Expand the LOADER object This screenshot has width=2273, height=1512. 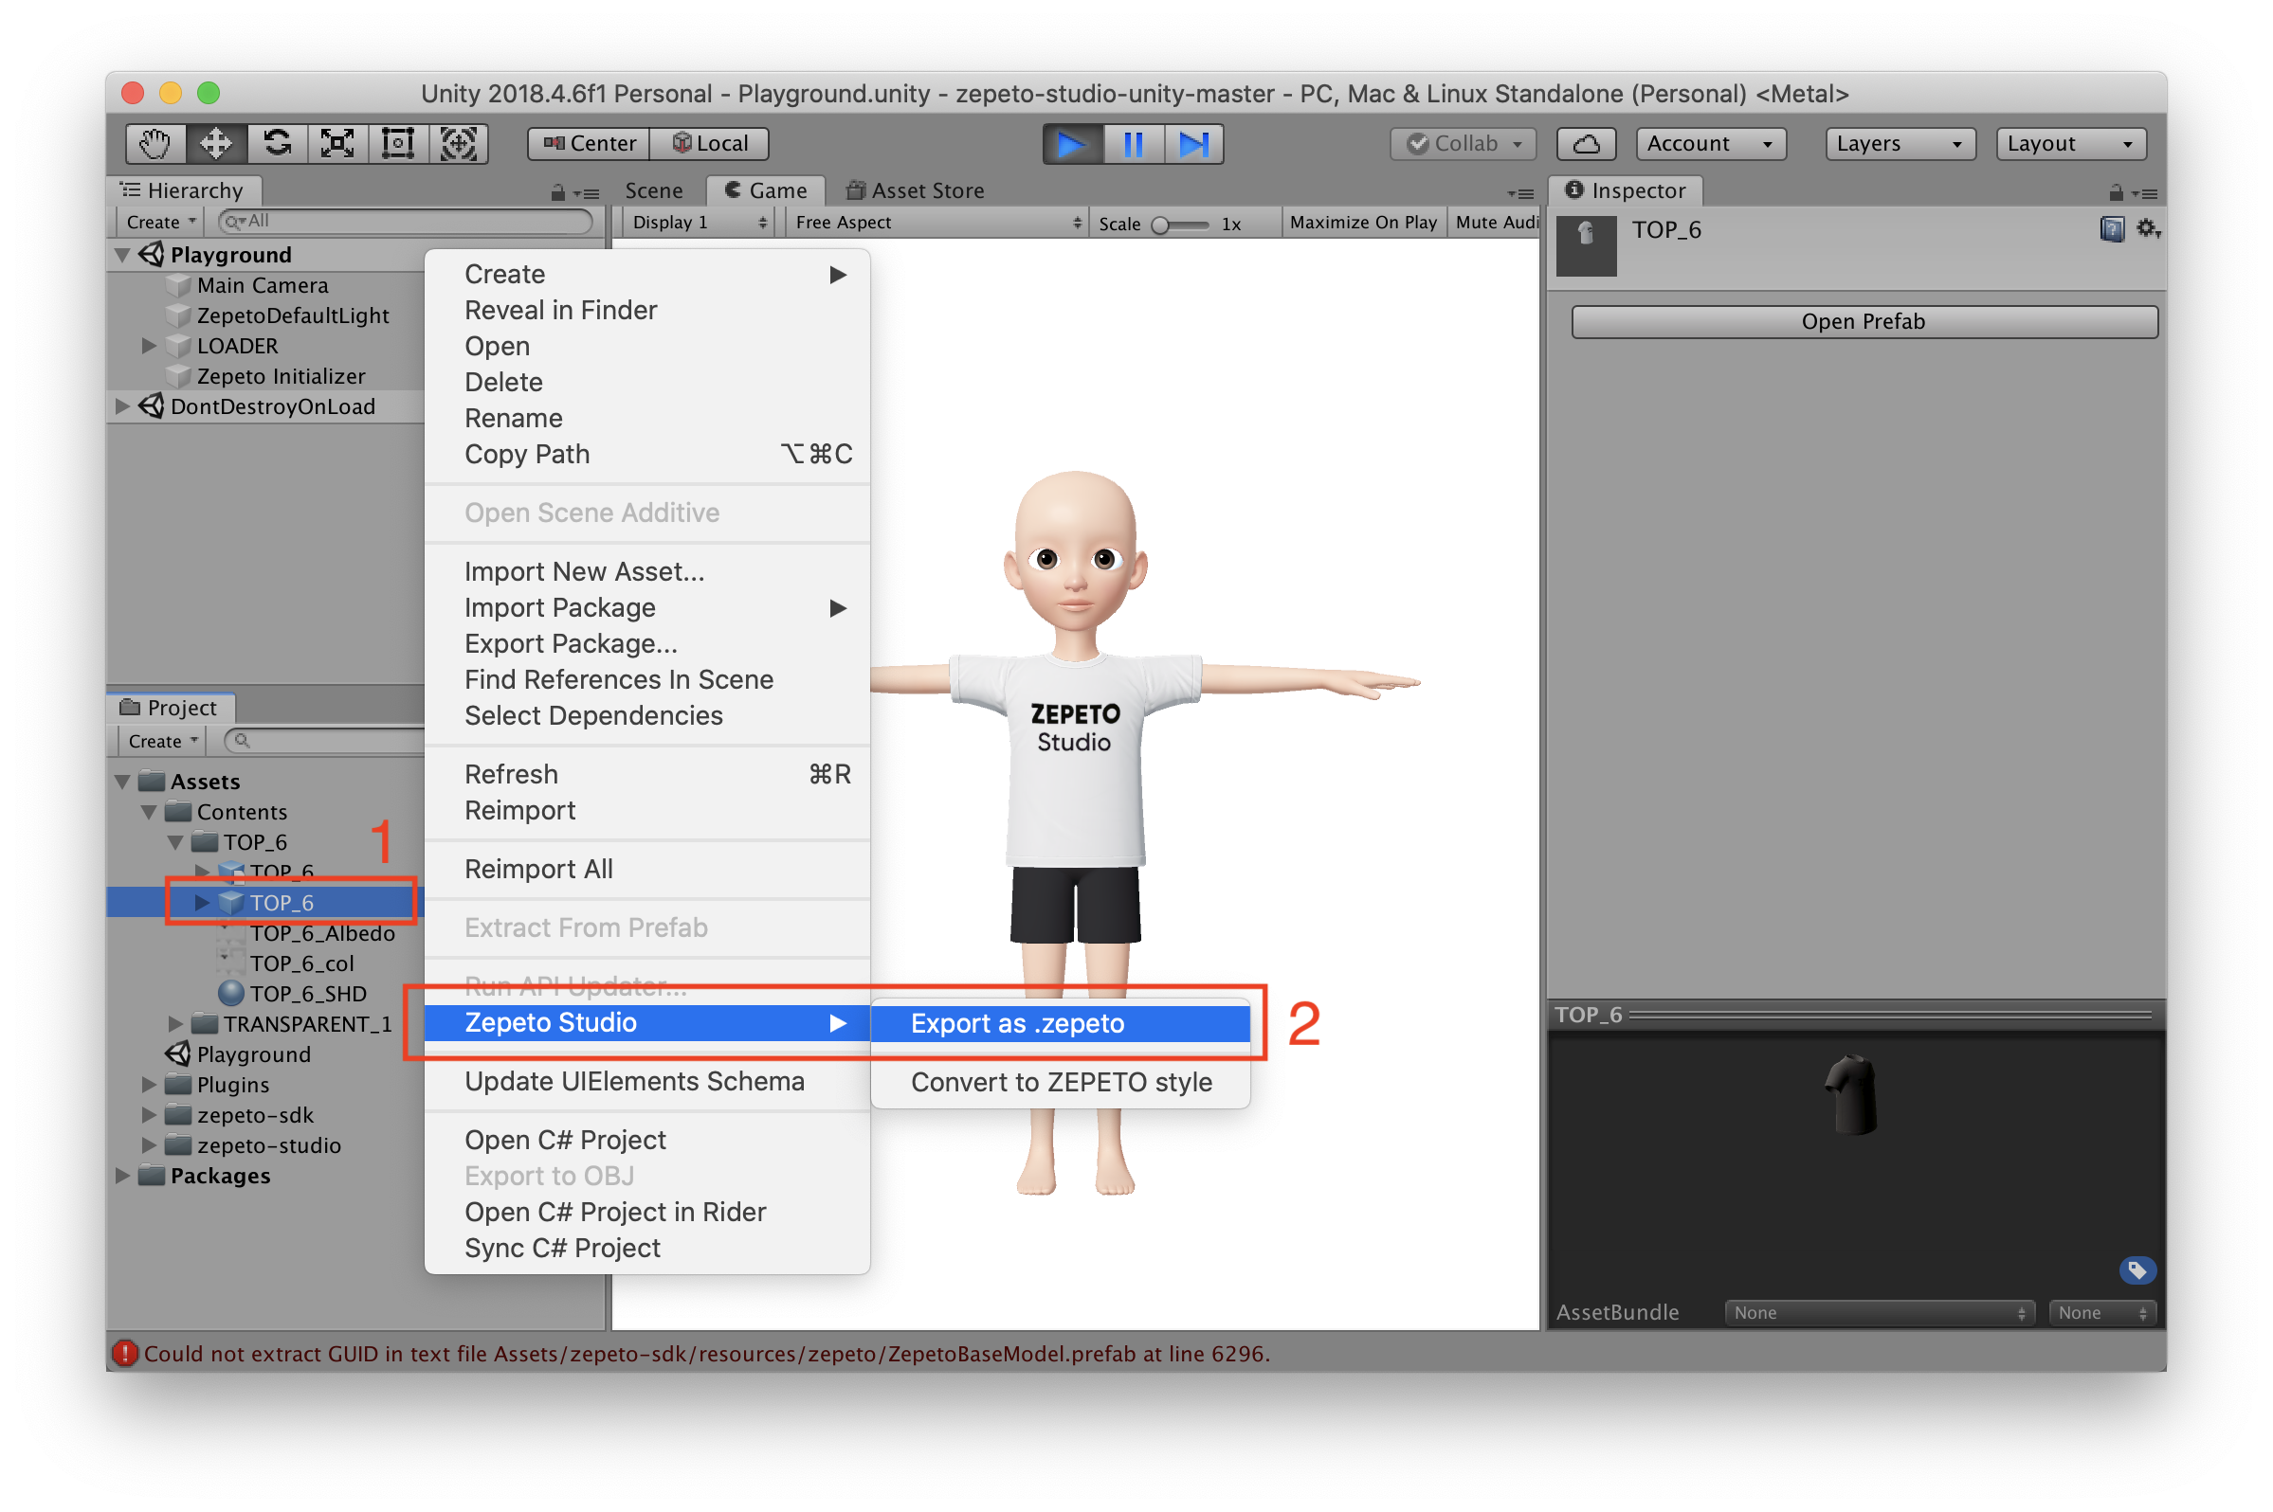point(149,346)
